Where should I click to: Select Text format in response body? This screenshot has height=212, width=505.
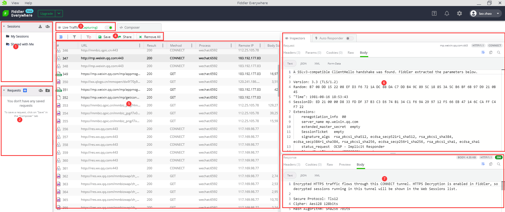[x=290, y=176]
